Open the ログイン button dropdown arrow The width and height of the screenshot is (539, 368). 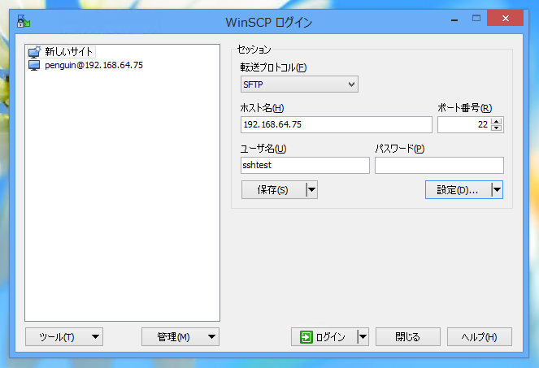pyautogui.click(x=363, y=337)
